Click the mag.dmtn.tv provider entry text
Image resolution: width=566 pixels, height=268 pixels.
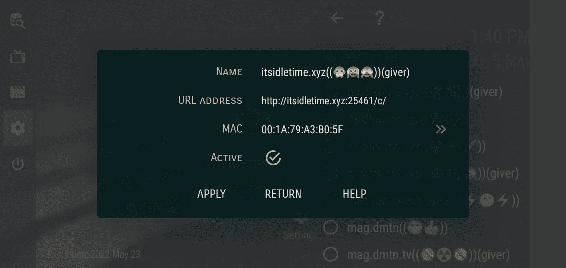click(428, 255)
